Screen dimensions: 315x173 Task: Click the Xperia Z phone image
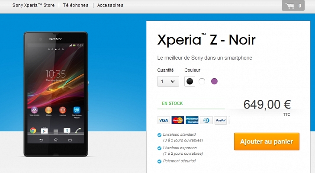click(x=56, y=94)
